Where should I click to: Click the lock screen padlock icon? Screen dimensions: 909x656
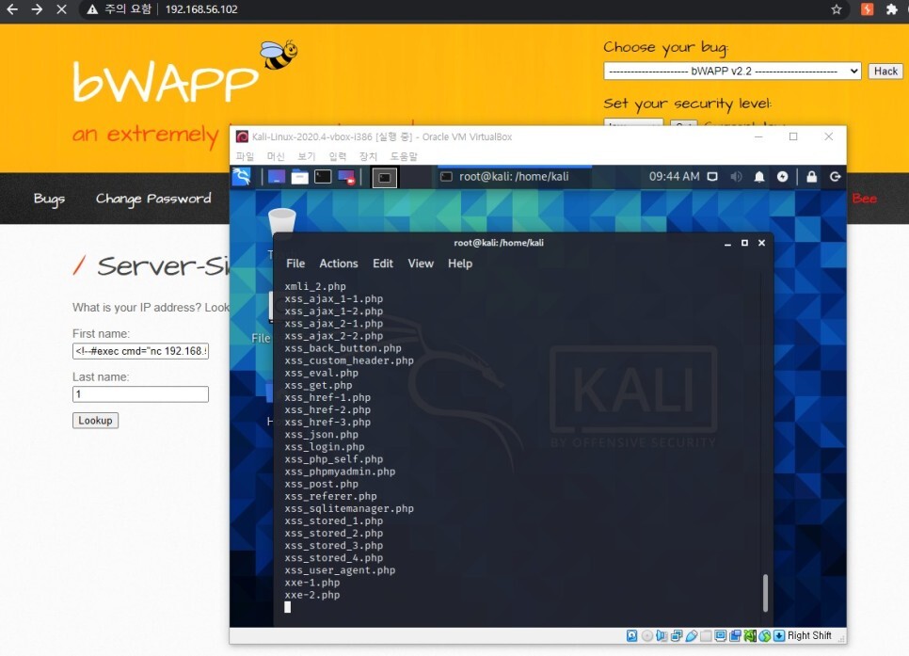pos(811,176)
